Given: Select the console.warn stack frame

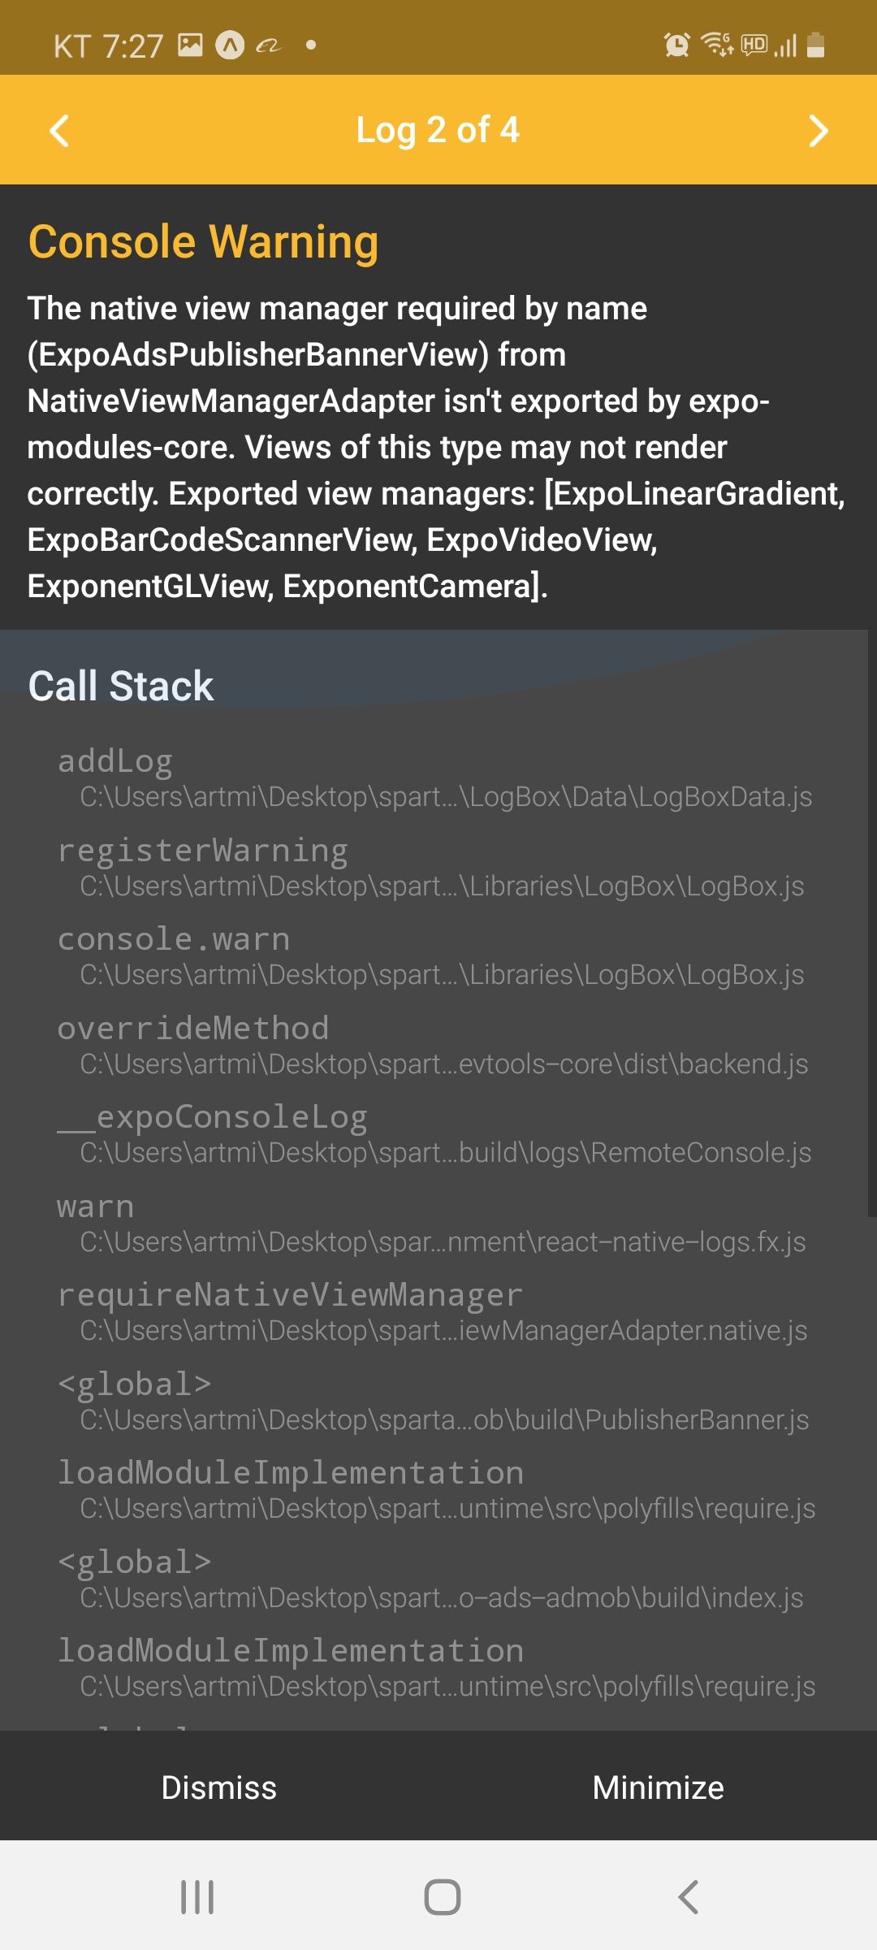Looking at the screenshot, I should [x=435, y=956].
